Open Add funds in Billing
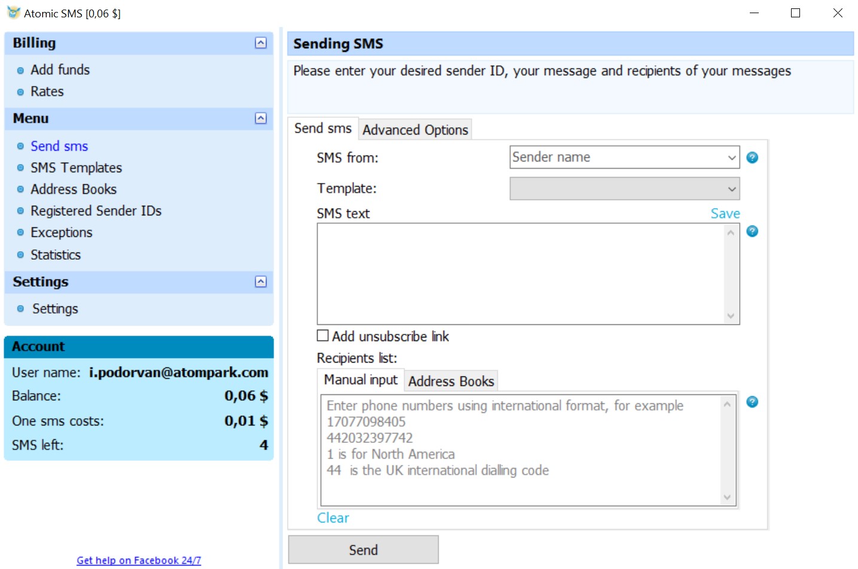The image size is (858, 569). pyautogui.click(x=60, y=70)
